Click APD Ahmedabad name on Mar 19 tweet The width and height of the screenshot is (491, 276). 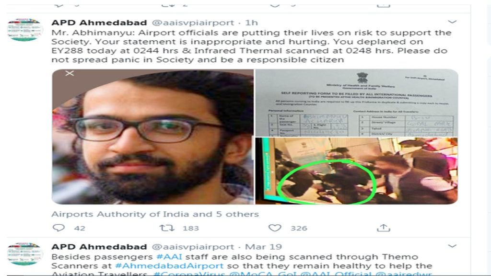[x=99, y=247]
